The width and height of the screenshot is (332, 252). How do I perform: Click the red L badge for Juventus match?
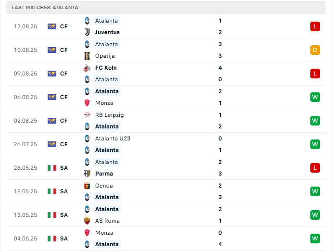(315, 26)
